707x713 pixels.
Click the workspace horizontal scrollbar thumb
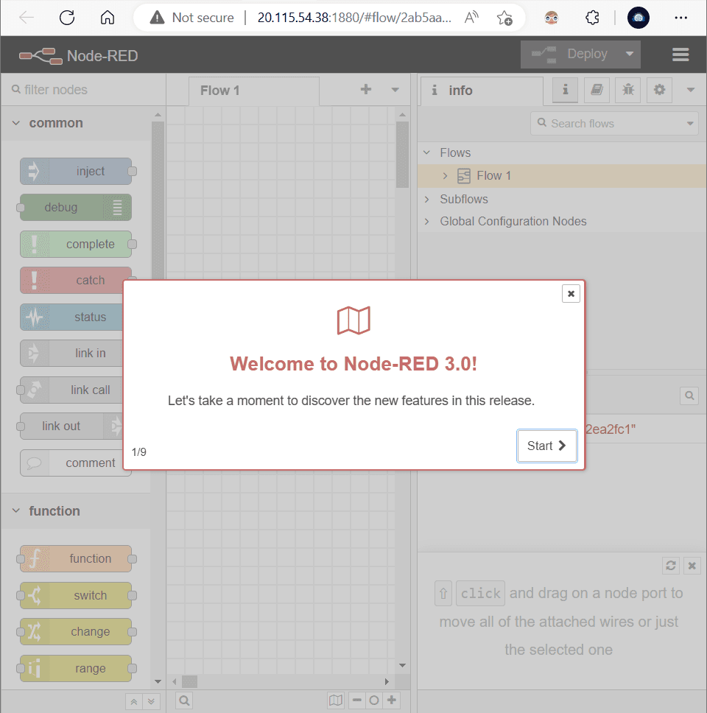189,681
